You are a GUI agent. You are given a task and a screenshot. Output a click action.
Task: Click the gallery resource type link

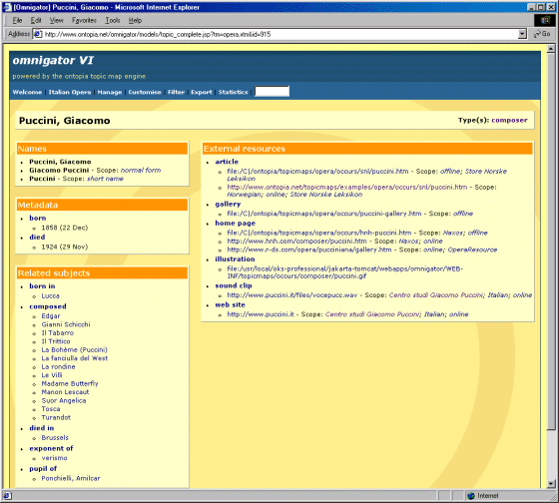pos(228,204)
